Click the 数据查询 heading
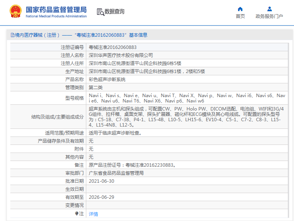294x221 pixels. 115,11
